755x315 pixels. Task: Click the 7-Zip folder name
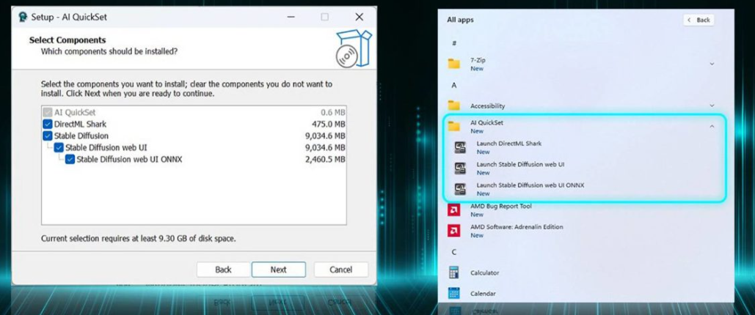click(478, 61)
